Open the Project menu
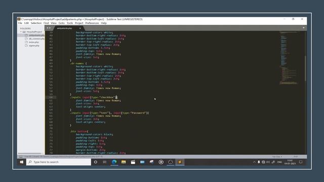The image size is (324, 182). coord(79,23)
